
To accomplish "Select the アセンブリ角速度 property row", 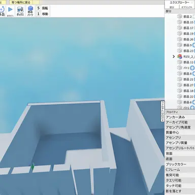I will 180,127.
